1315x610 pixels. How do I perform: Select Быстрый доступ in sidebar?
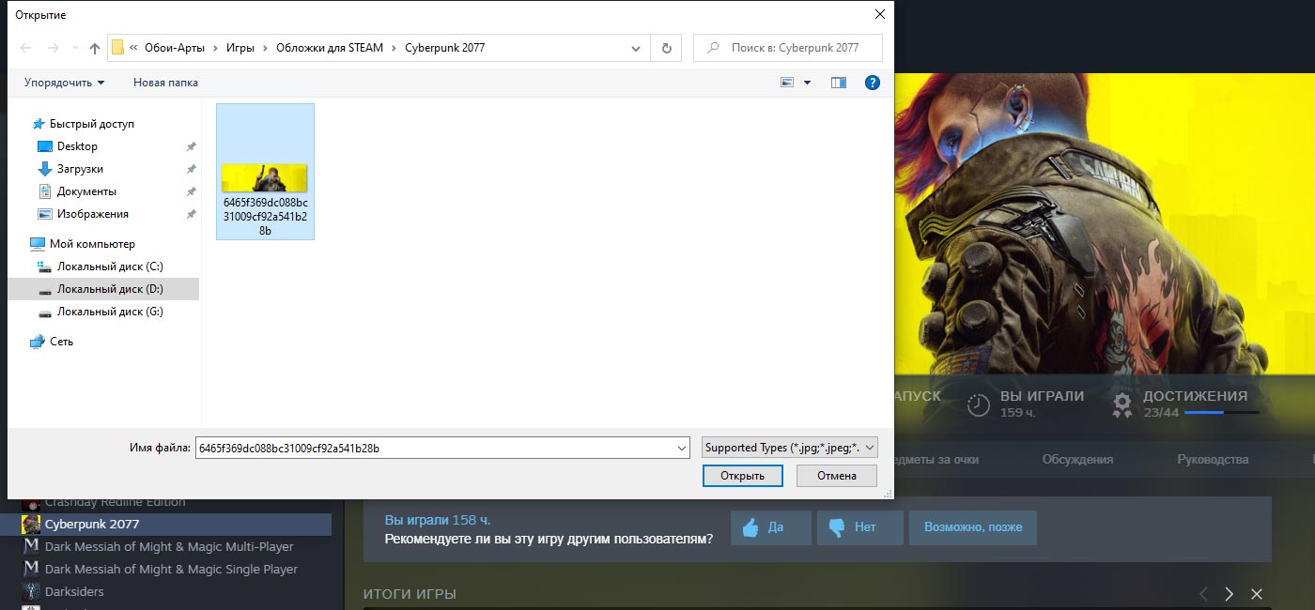[92, 124]
